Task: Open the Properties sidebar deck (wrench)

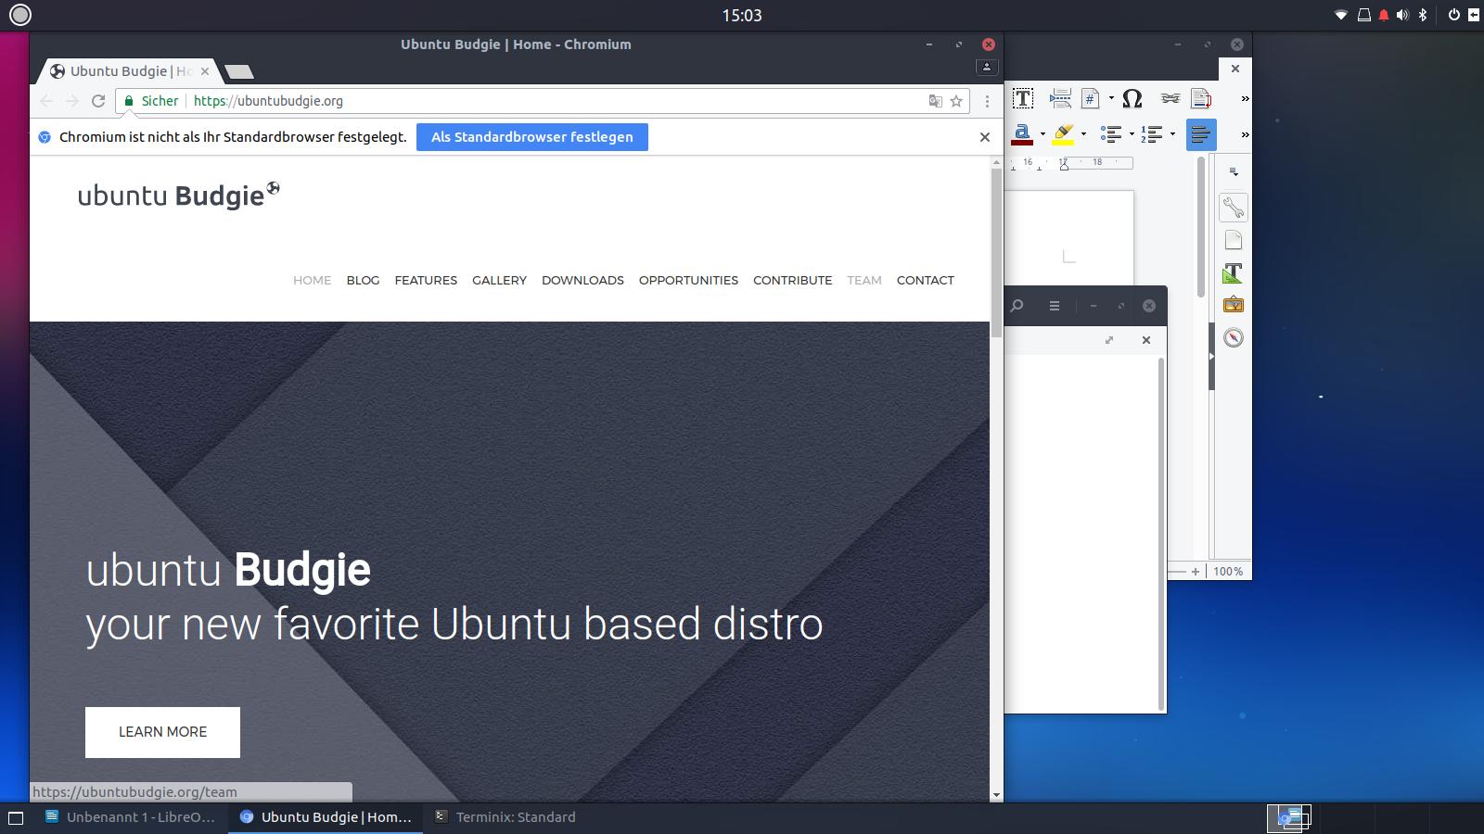Action: pos(1233,208)
